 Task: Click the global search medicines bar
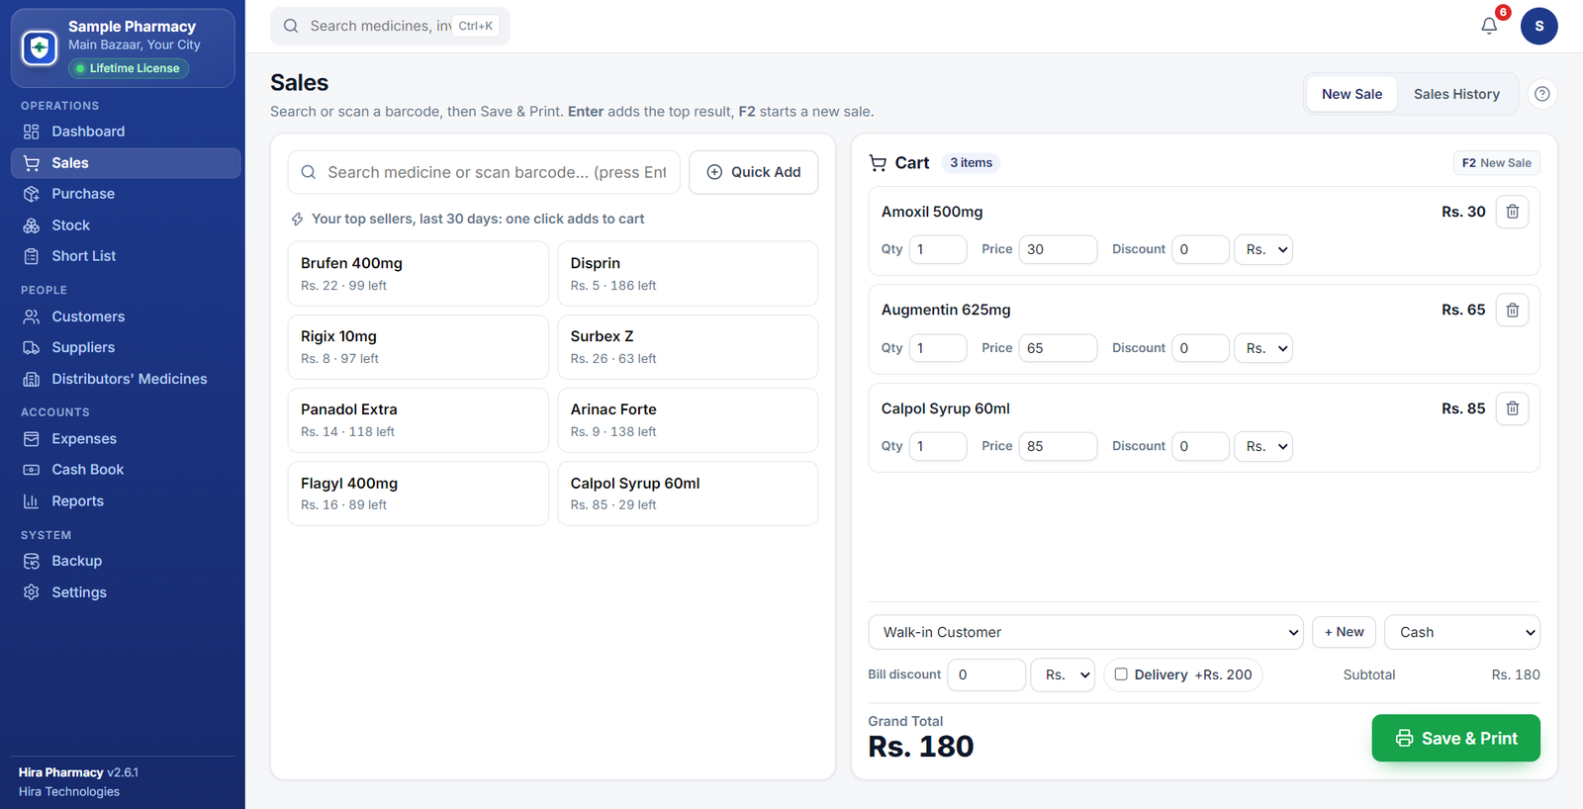390,26
